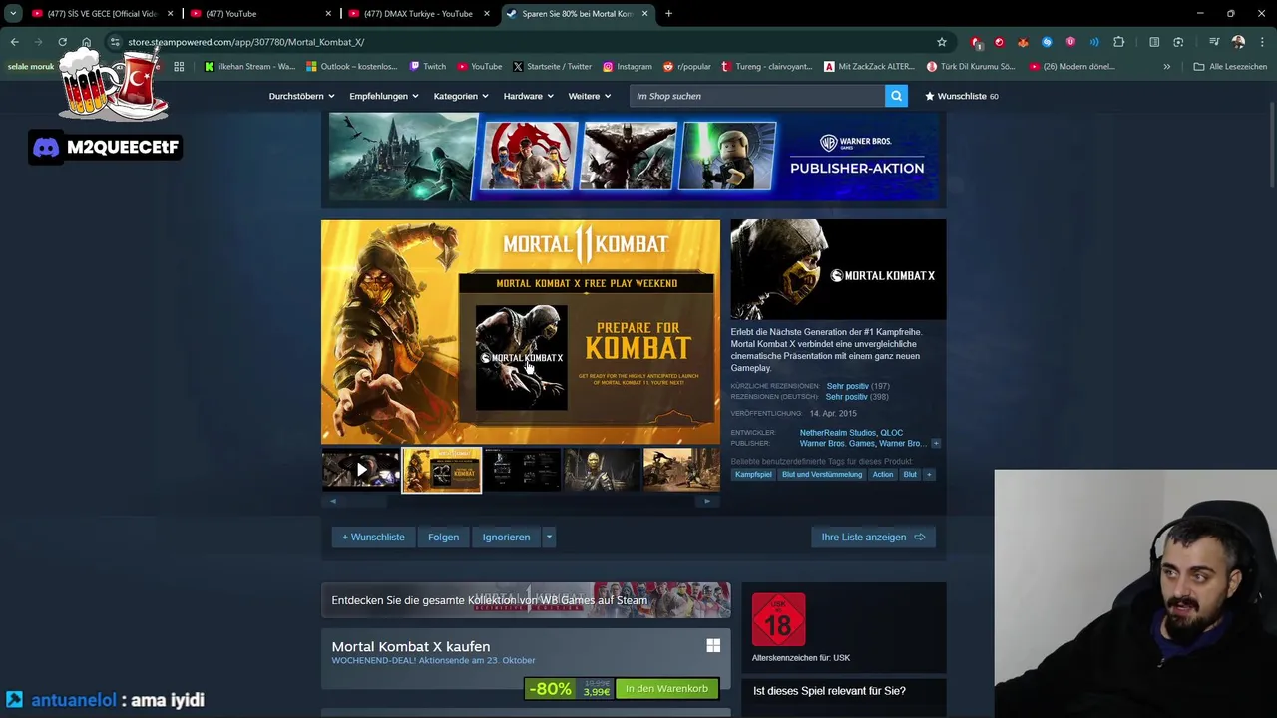Play the trailer video thumbnail
Image resolution: width=1277 pixels, height=718 pixels.
pyautogui.click(x=361, y=470)
